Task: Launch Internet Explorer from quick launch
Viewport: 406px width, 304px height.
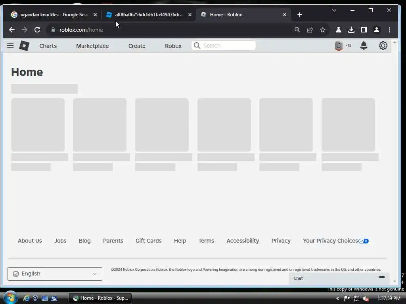Action: coord(26,298)
